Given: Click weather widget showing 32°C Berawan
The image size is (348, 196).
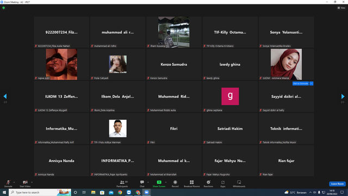Looking at the screenshot, I should coord(295,192).
